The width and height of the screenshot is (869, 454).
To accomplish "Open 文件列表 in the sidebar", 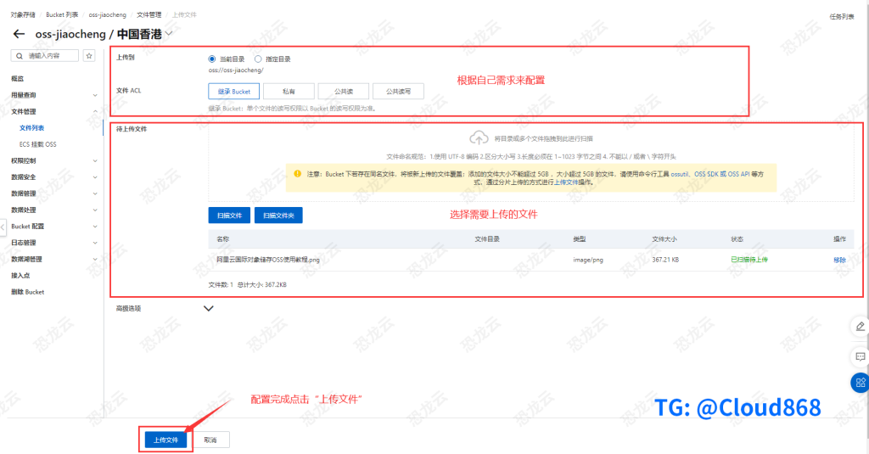I will 31,128.
